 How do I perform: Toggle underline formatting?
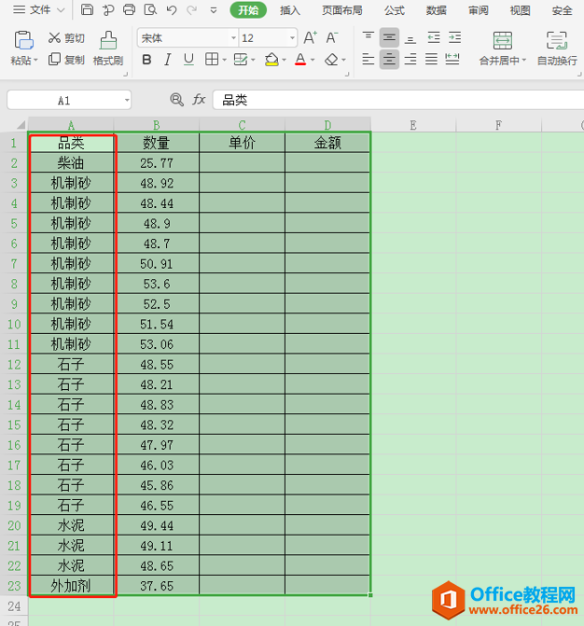(x=188, y=60)
